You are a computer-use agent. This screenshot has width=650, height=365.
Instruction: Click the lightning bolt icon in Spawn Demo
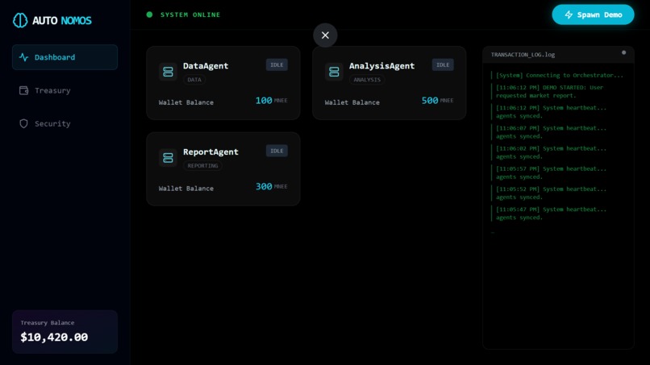tap(569, 15)
